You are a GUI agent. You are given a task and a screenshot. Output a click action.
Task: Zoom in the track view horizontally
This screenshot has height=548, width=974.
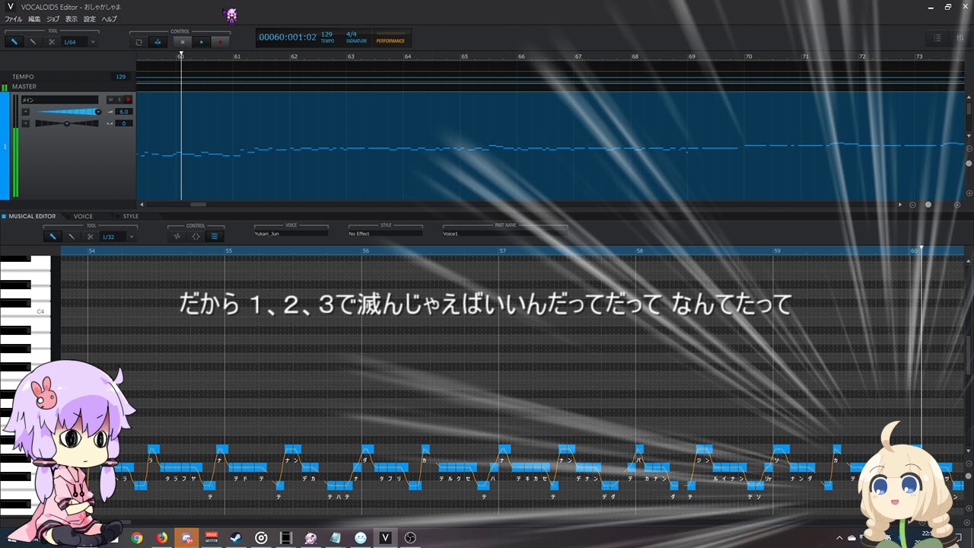[x=957, y=205]
